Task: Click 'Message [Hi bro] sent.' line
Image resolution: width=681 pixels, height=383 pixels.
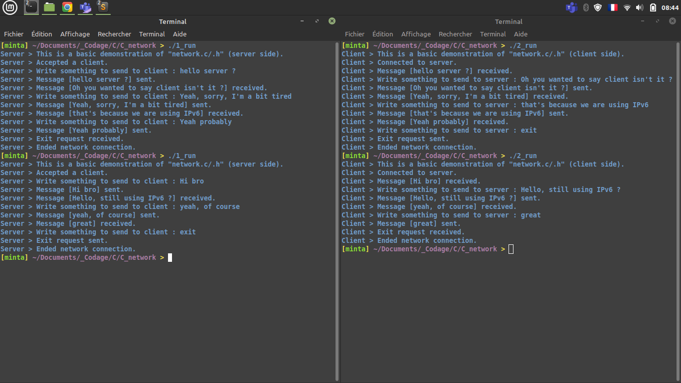Action: pyautogui.click(x=62, y=190)
